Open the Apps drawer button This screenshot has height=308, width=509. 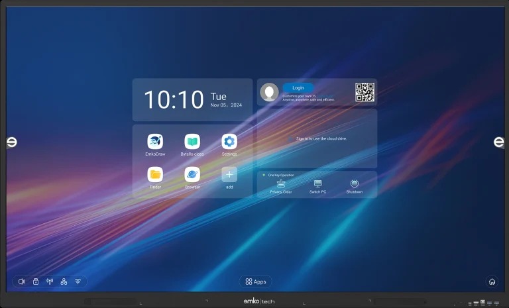coord(255,282)
